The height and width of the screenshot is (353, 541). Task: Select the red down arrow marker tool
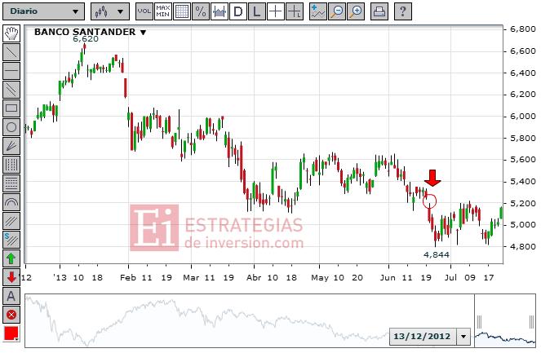(11, 277)
